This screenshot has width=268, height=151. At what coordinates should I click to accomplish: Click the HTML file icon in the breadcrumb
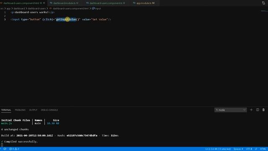point(51,8)
